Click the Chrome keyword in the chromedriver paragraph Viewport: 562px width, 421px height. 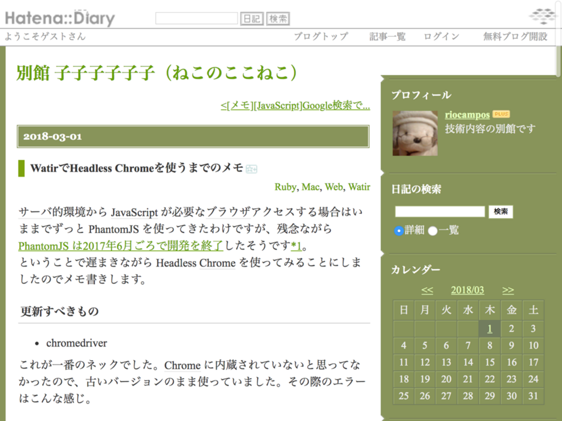(182, 365)
